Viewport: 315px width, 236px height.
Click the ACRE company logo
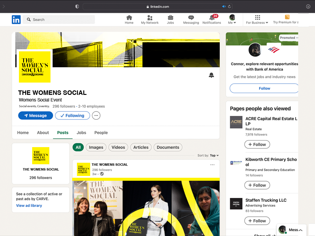tap(236, 122)
